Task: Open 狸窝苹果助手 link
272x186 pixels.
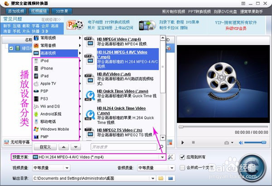Action: 251,12
